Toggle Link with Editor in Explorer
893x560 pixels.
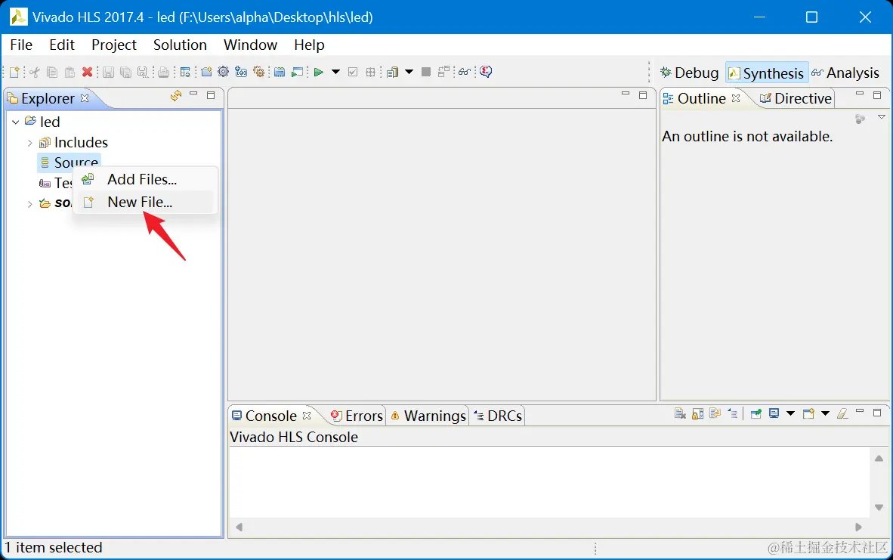pyautogui.click(x=176, y=96)
